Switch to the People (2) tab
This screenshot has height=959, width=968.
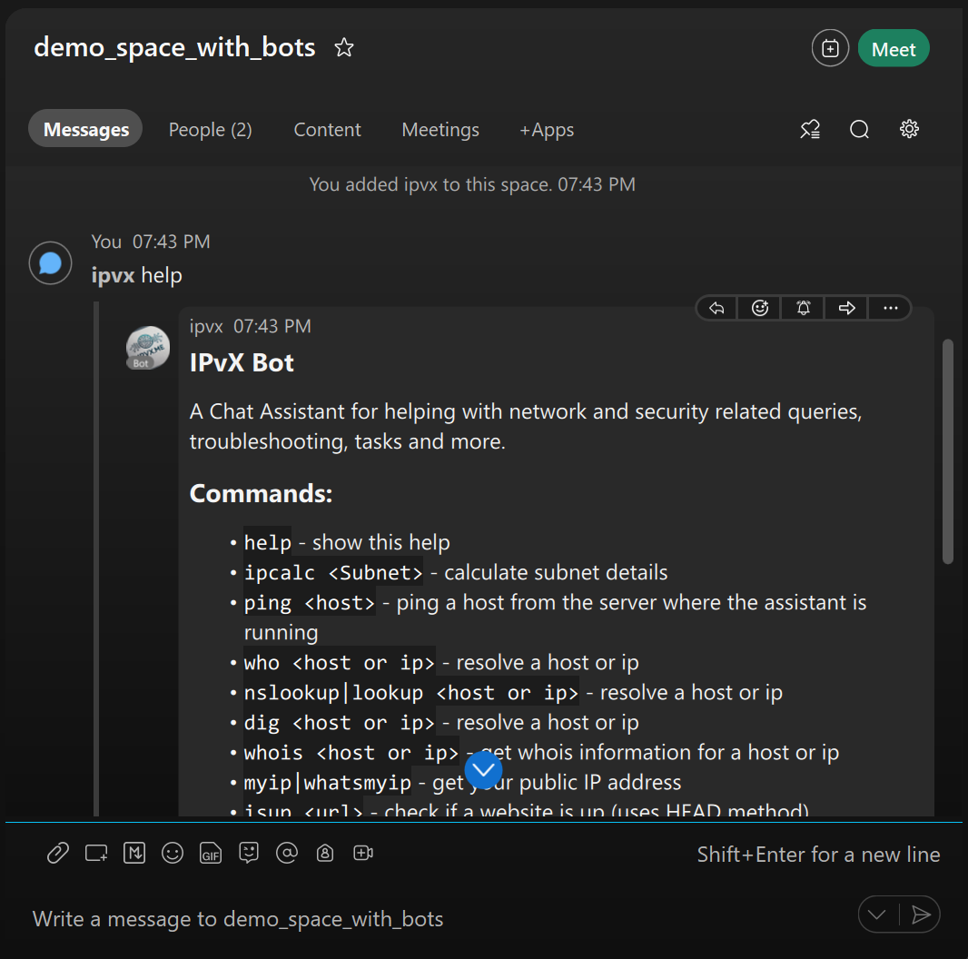tap(210, 130)
